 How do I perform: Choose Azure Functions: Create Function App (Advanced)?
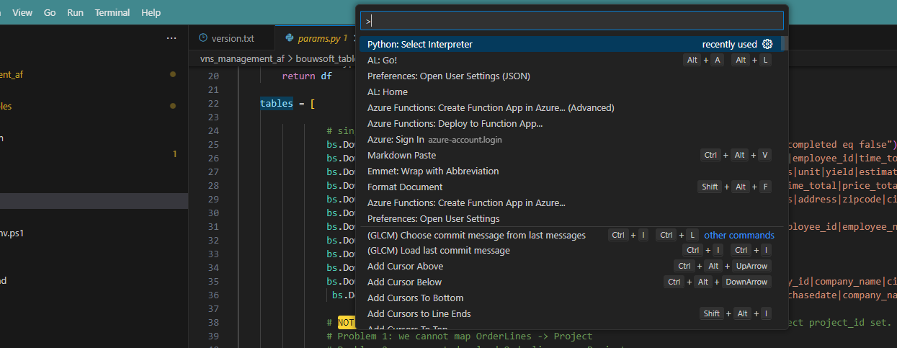[x=571, y=107]
